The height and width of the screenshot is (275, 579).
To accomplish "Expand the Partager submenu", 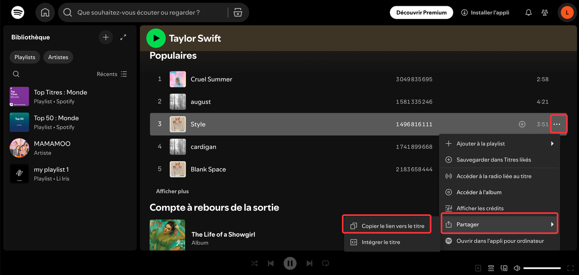I will 500,224.
